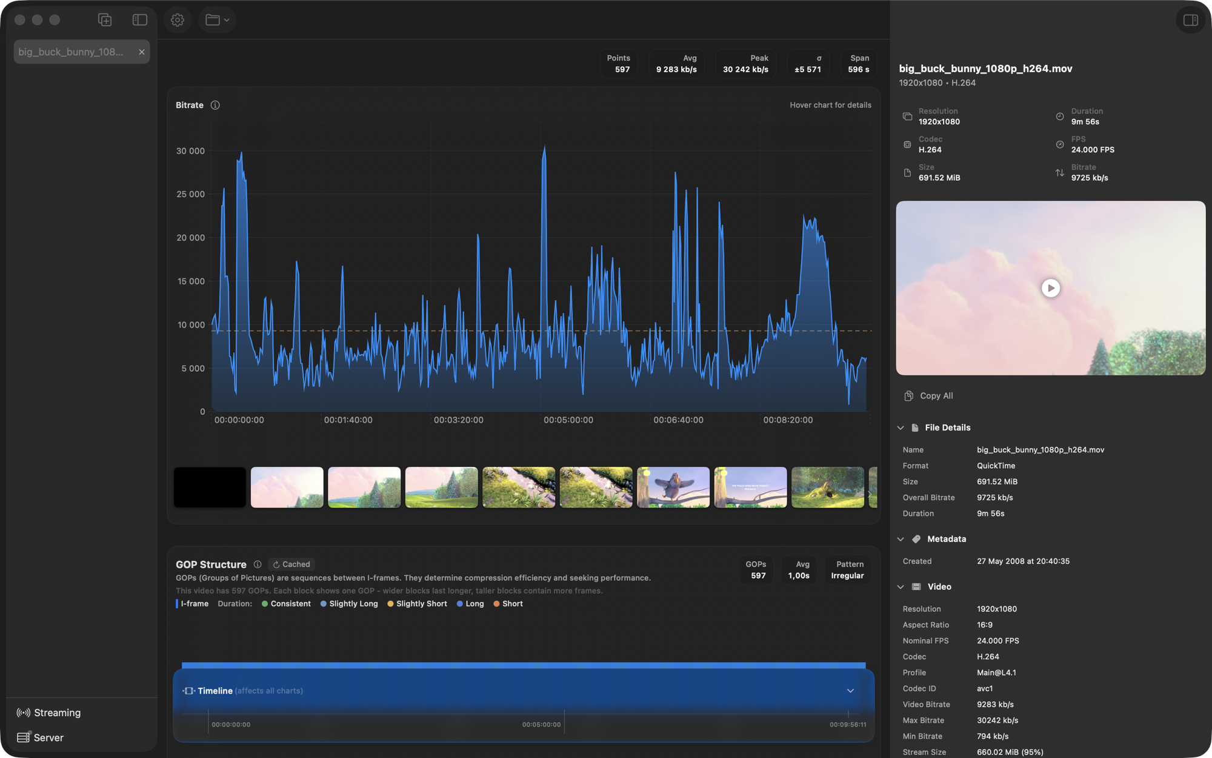
Task: Click the Max Bitrate value 30242 kb/s
Action: click(997, 720)
